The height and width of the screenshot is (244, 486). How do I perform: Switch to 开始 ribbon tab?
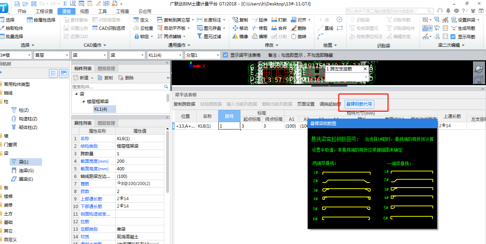(22, 11)
